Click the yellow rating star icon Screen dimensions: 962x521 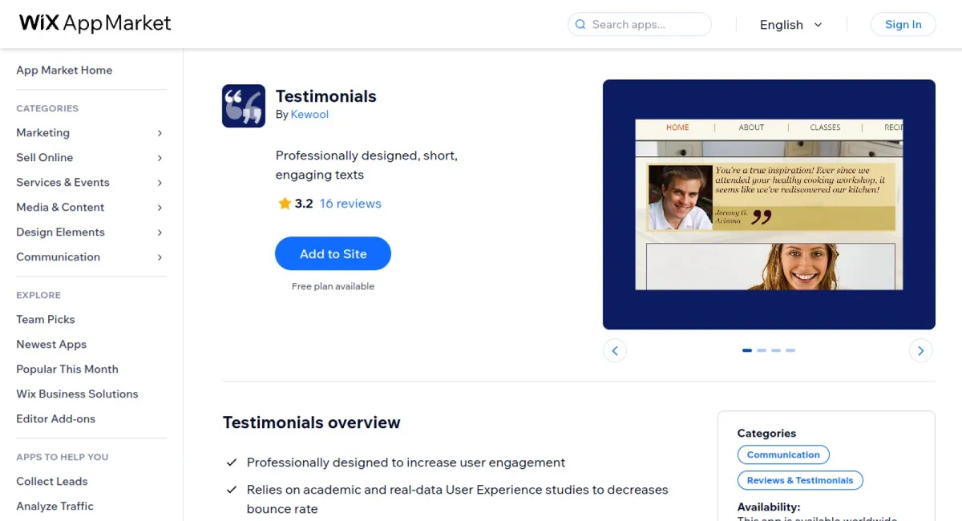285,204
